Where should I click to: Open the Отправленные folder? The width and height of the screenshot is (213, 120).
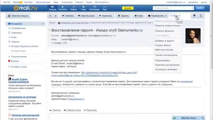tap(18, 28)
